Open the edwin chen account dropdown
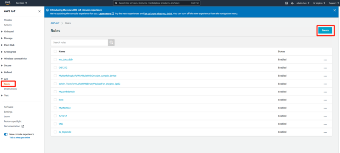This screenshot has height=153, width=340. click(x=303, y=3)
